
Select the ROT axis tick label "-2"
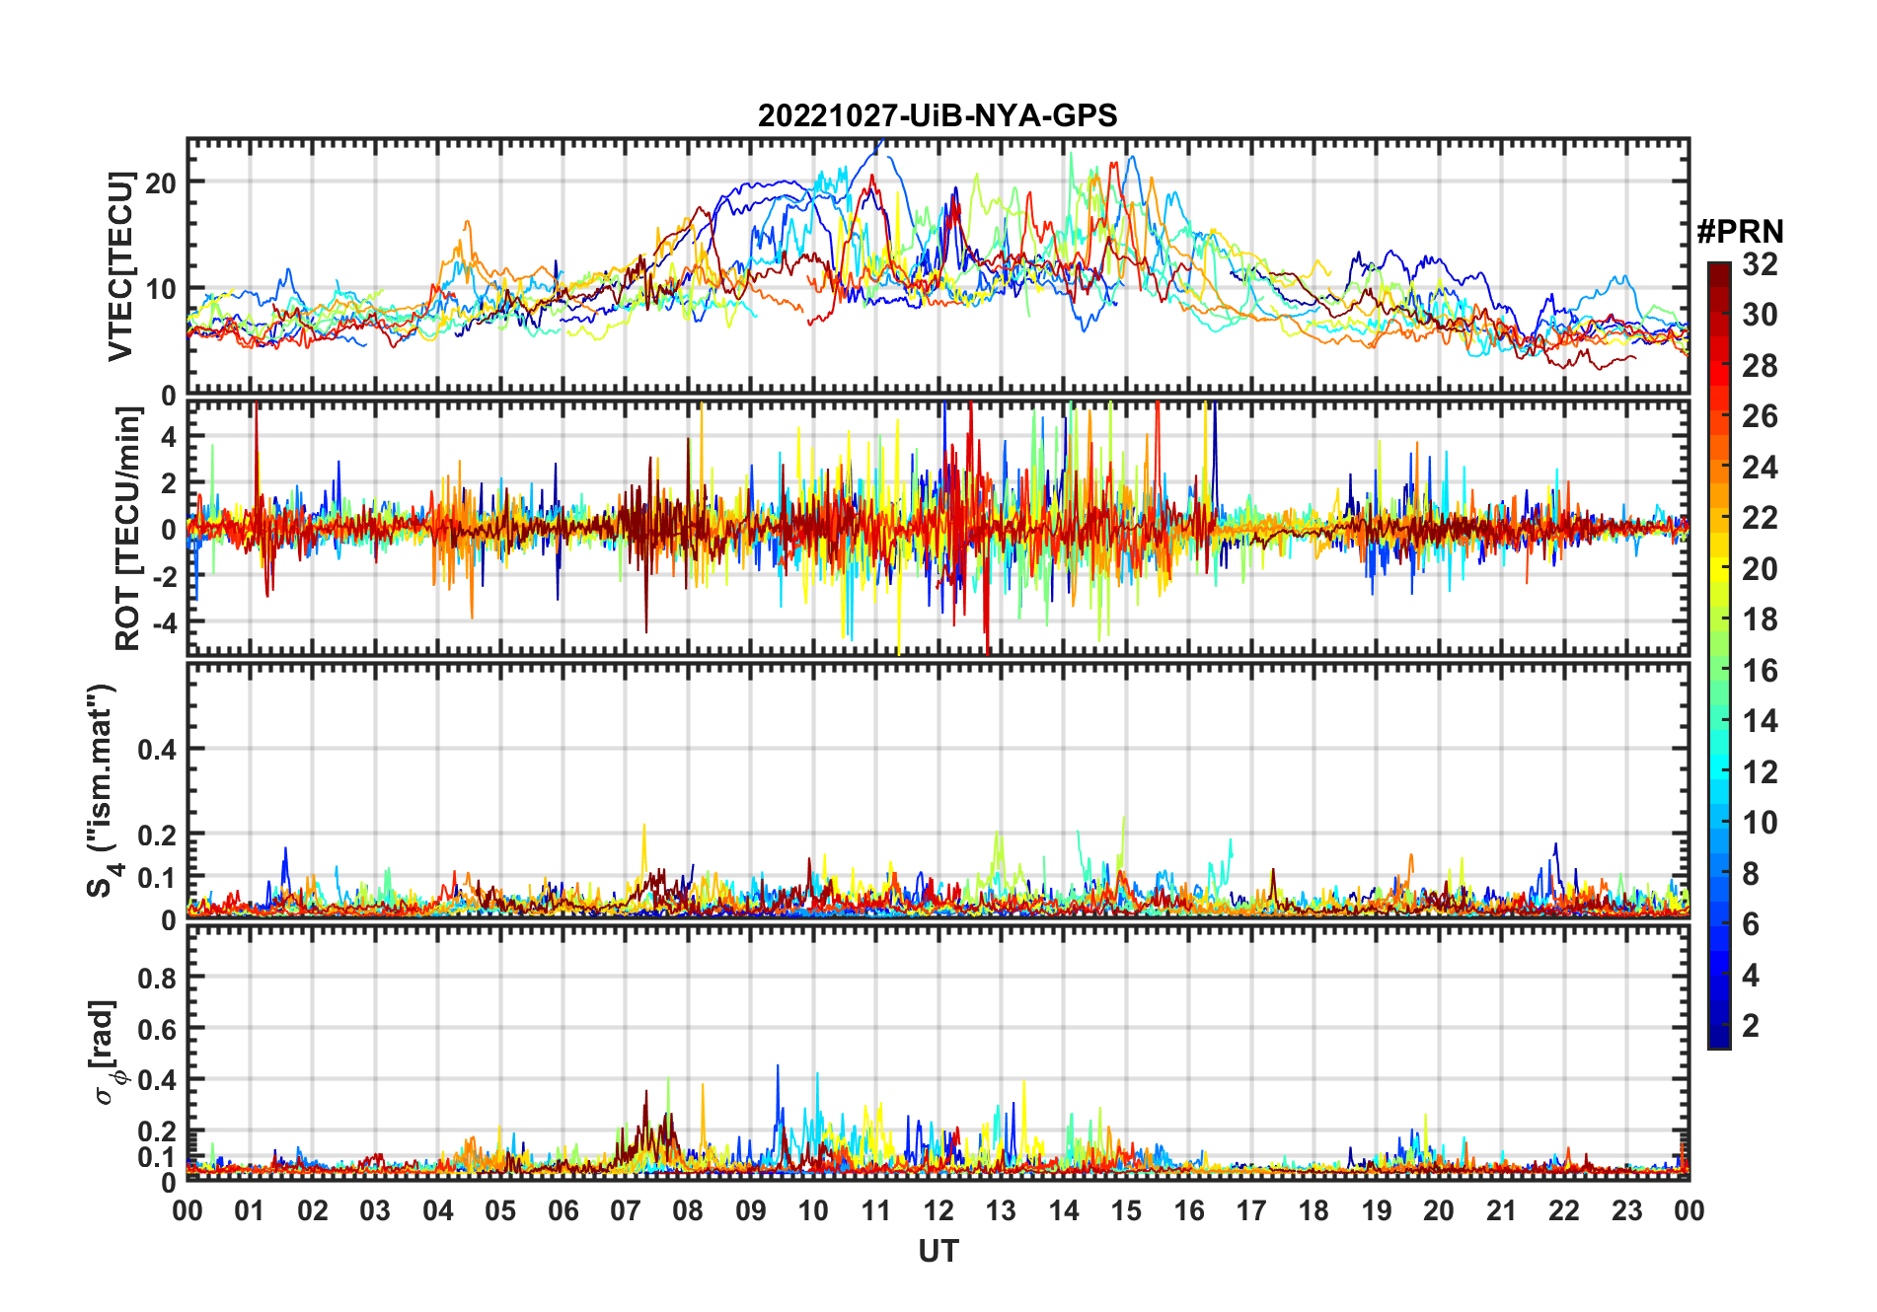[x=165, y=577]
